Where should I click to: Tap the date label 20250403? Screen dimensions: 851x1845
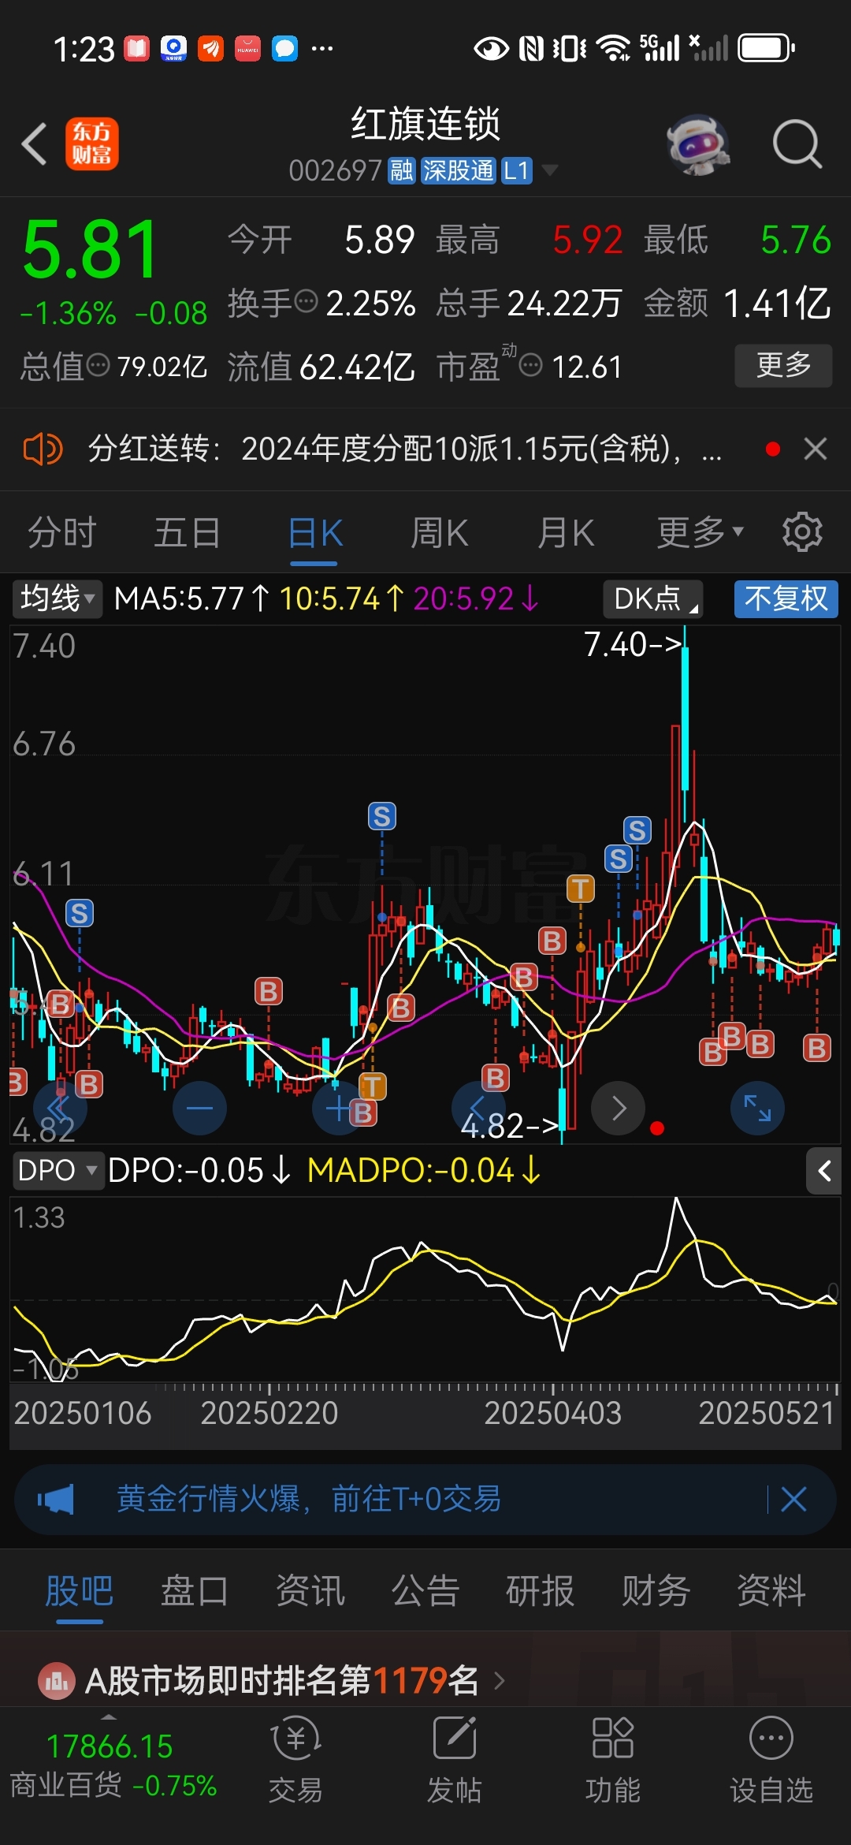click(x=552, y=1412)
